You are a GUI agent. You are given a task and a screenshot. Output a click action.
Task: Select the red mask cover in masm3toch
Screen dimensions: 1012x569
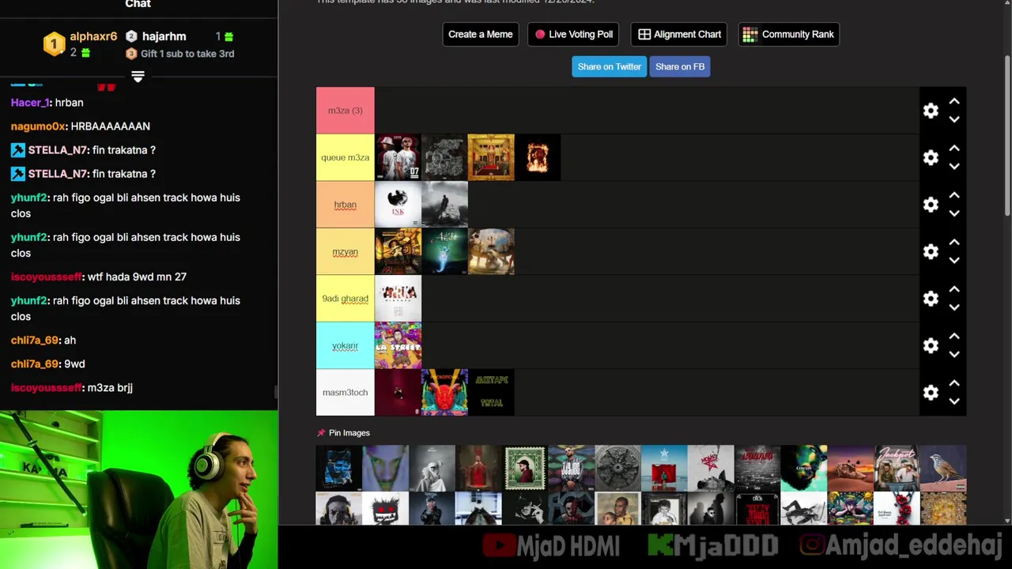(x=444, y=393)
